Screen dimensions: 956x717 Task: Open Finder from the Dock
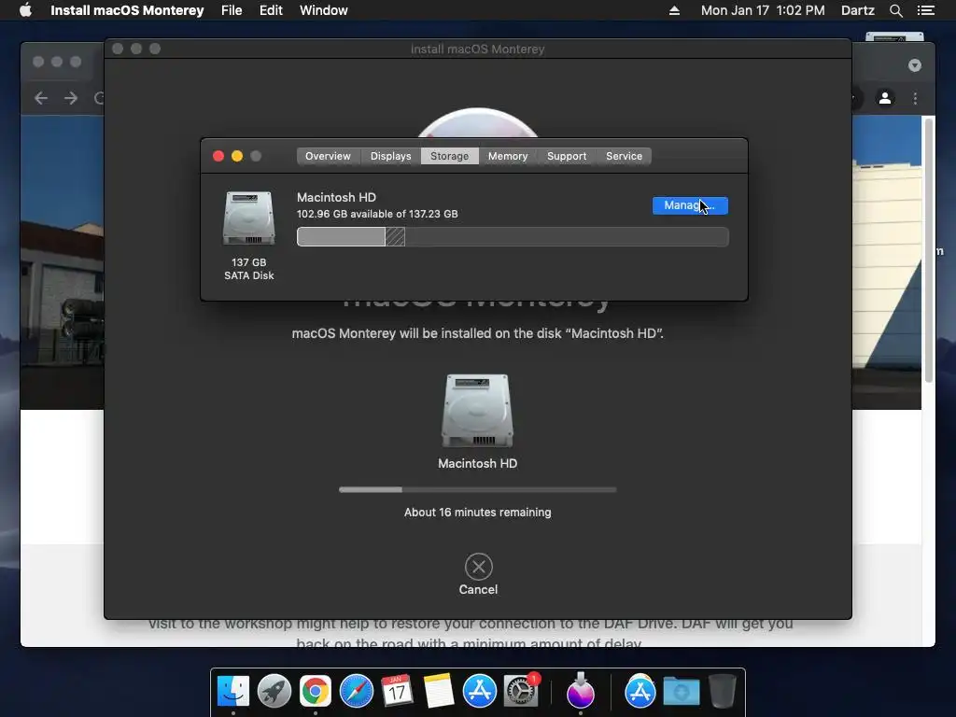pos(233,692)
